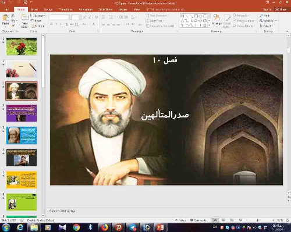Toggle Underline formatting
The height and width of the screenshot is (232, 291).
tap(62, 24)
